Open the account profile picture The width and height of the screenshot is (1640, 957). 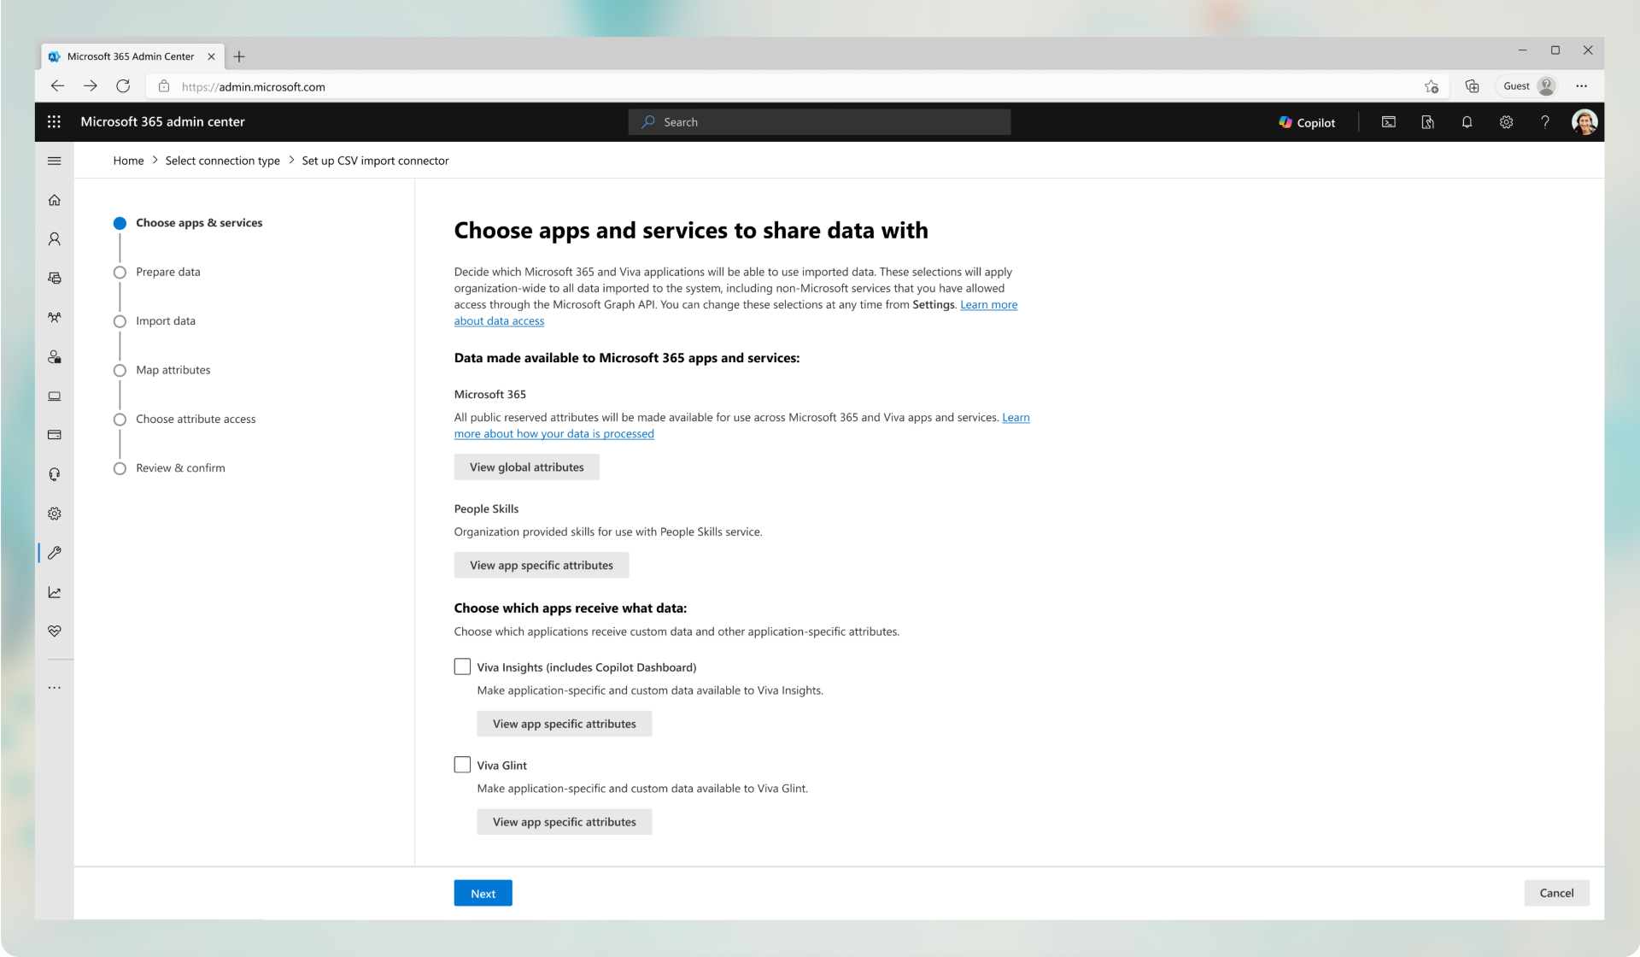1584,122
